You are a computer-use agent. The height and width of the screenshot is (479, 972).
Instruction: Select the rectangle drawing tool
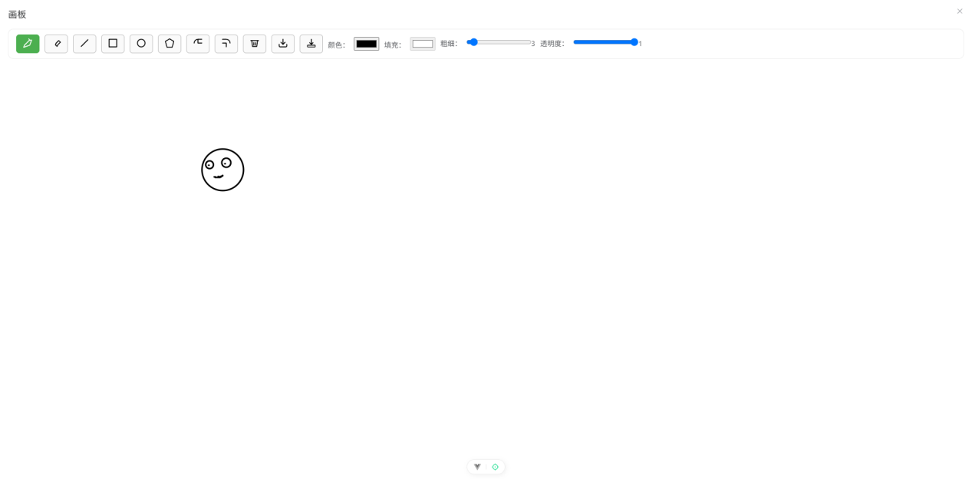coord(113,44)
